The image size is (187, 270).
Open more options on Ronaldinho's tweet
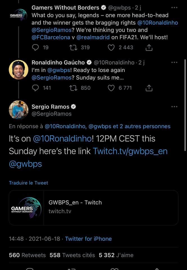click(174, 62)
